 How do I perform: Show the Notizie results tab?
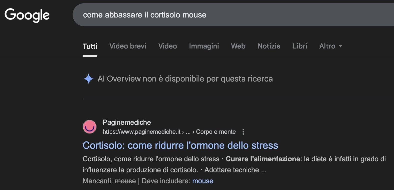tap(269, 46)
